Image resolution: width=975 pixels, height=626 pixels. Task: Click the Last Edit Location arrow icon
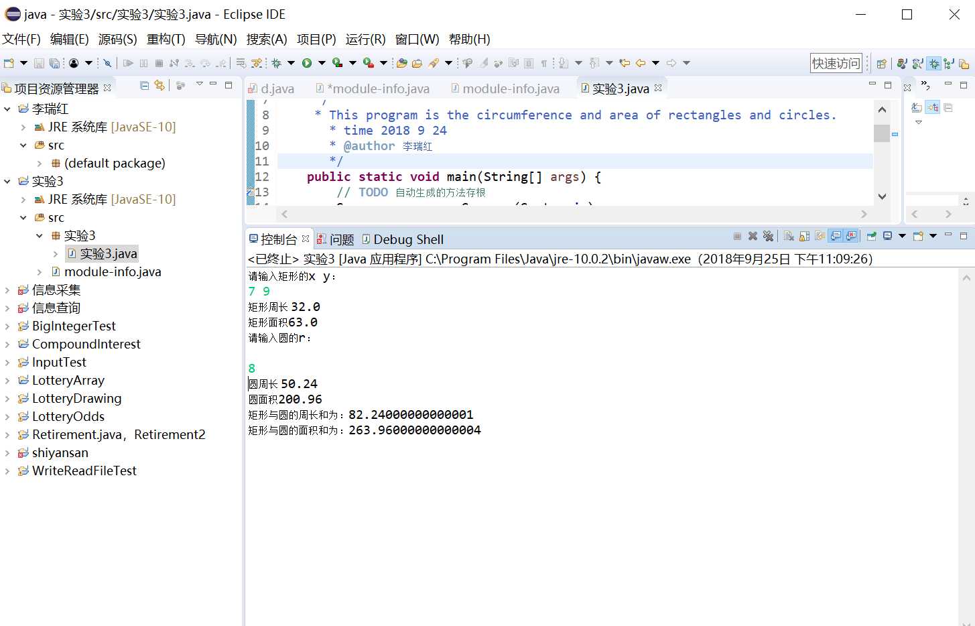click(625, 63)
